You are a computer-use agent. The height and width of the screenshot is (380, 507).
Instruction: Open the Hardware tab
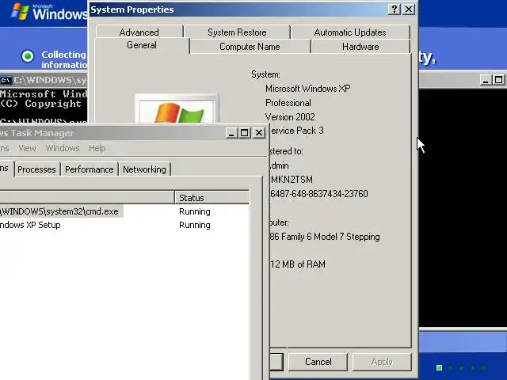(x=360, y=47)
